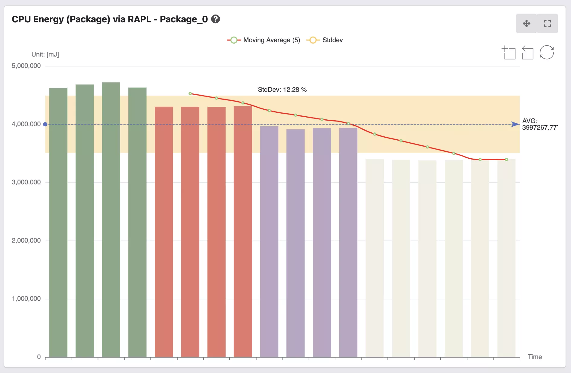Activate the area zoom tool

pyautogui.click(x=509, y=53)
